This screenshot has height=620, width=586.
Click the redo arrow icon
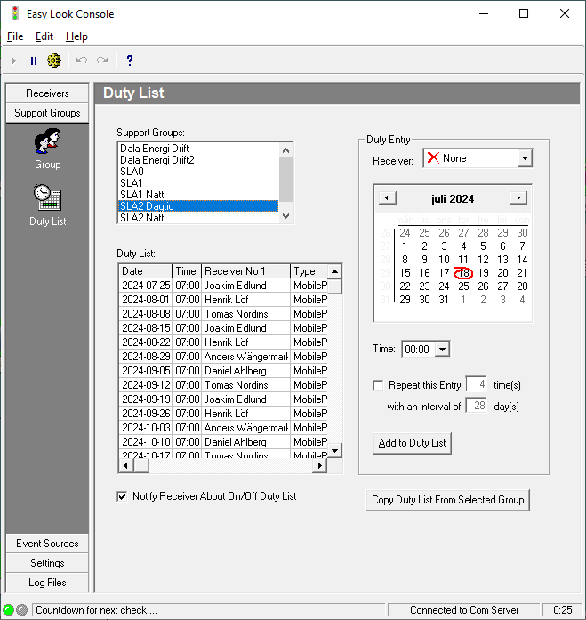pyautogui.click(x=102, y=60)
